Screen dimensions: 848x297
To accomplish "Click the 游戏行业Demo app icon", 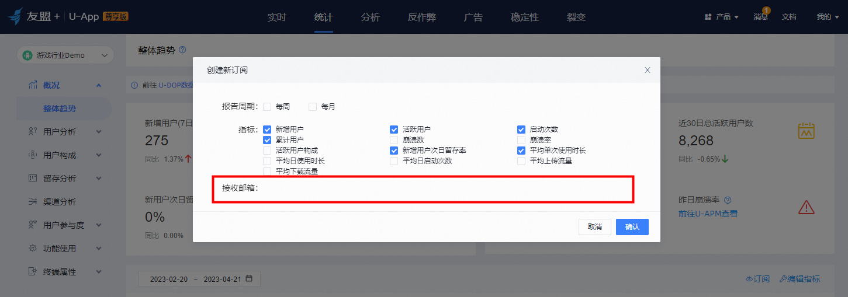I will pyautogui.click(x=27, y=55).
